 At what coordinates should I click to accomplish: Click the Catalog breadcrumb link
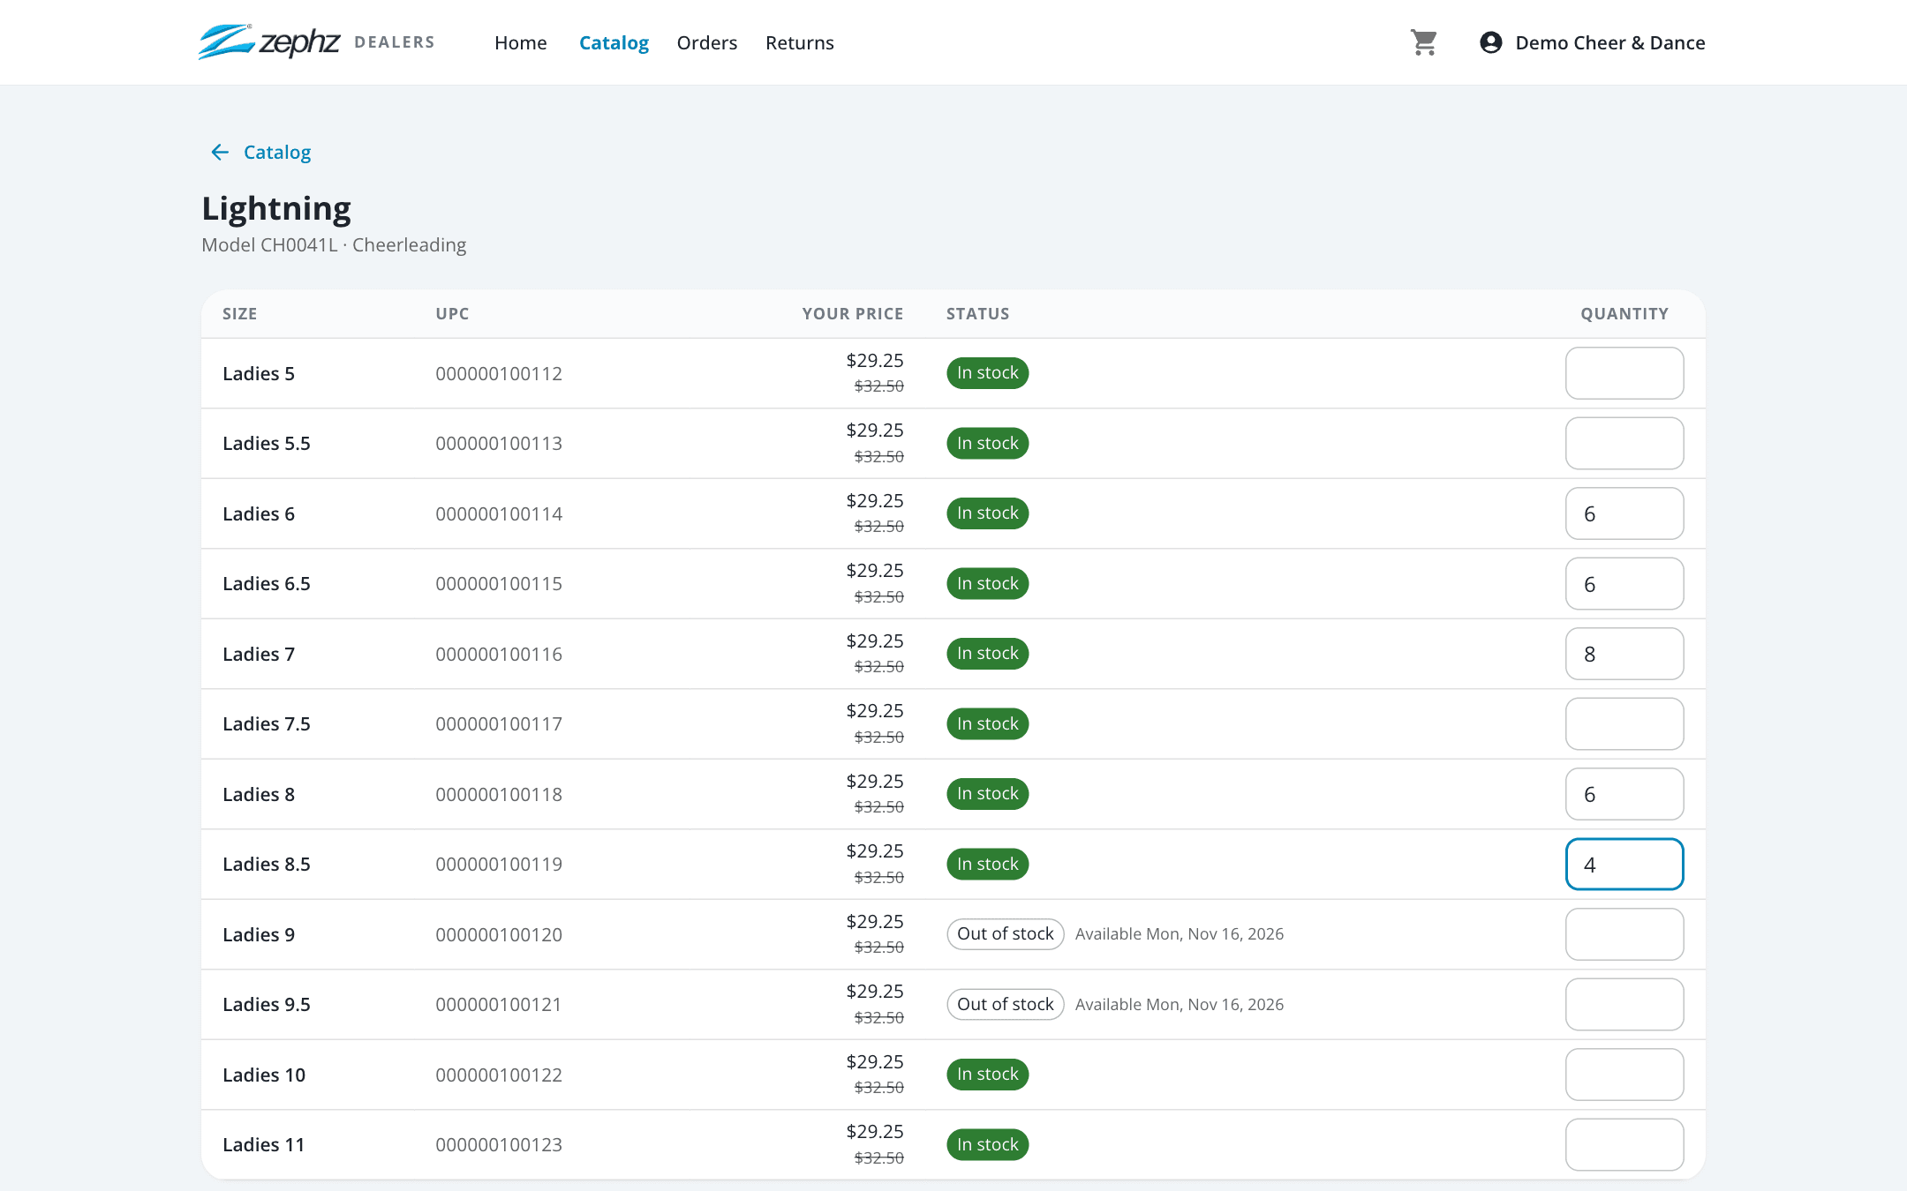click(x=277, y=153)
